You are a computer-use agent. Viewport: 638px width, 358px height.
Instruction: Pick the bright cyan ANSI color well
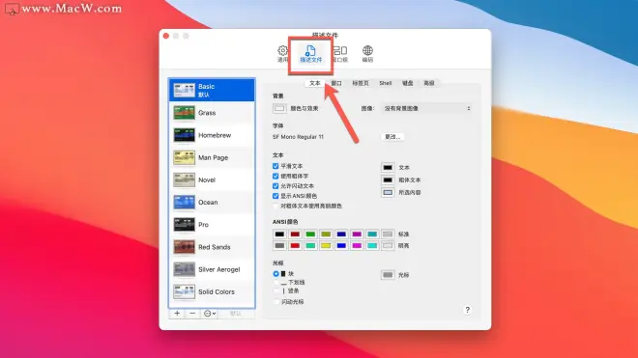coord(372,246)
